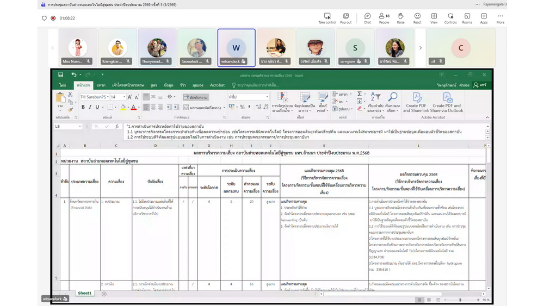The image size is (544, 306).
Task: Show next participants with right chevron
Action: [x=421, y=48]
